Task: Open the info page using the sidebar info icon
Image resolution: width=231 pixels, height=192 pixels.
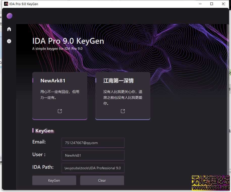Action: pos(9,41)
